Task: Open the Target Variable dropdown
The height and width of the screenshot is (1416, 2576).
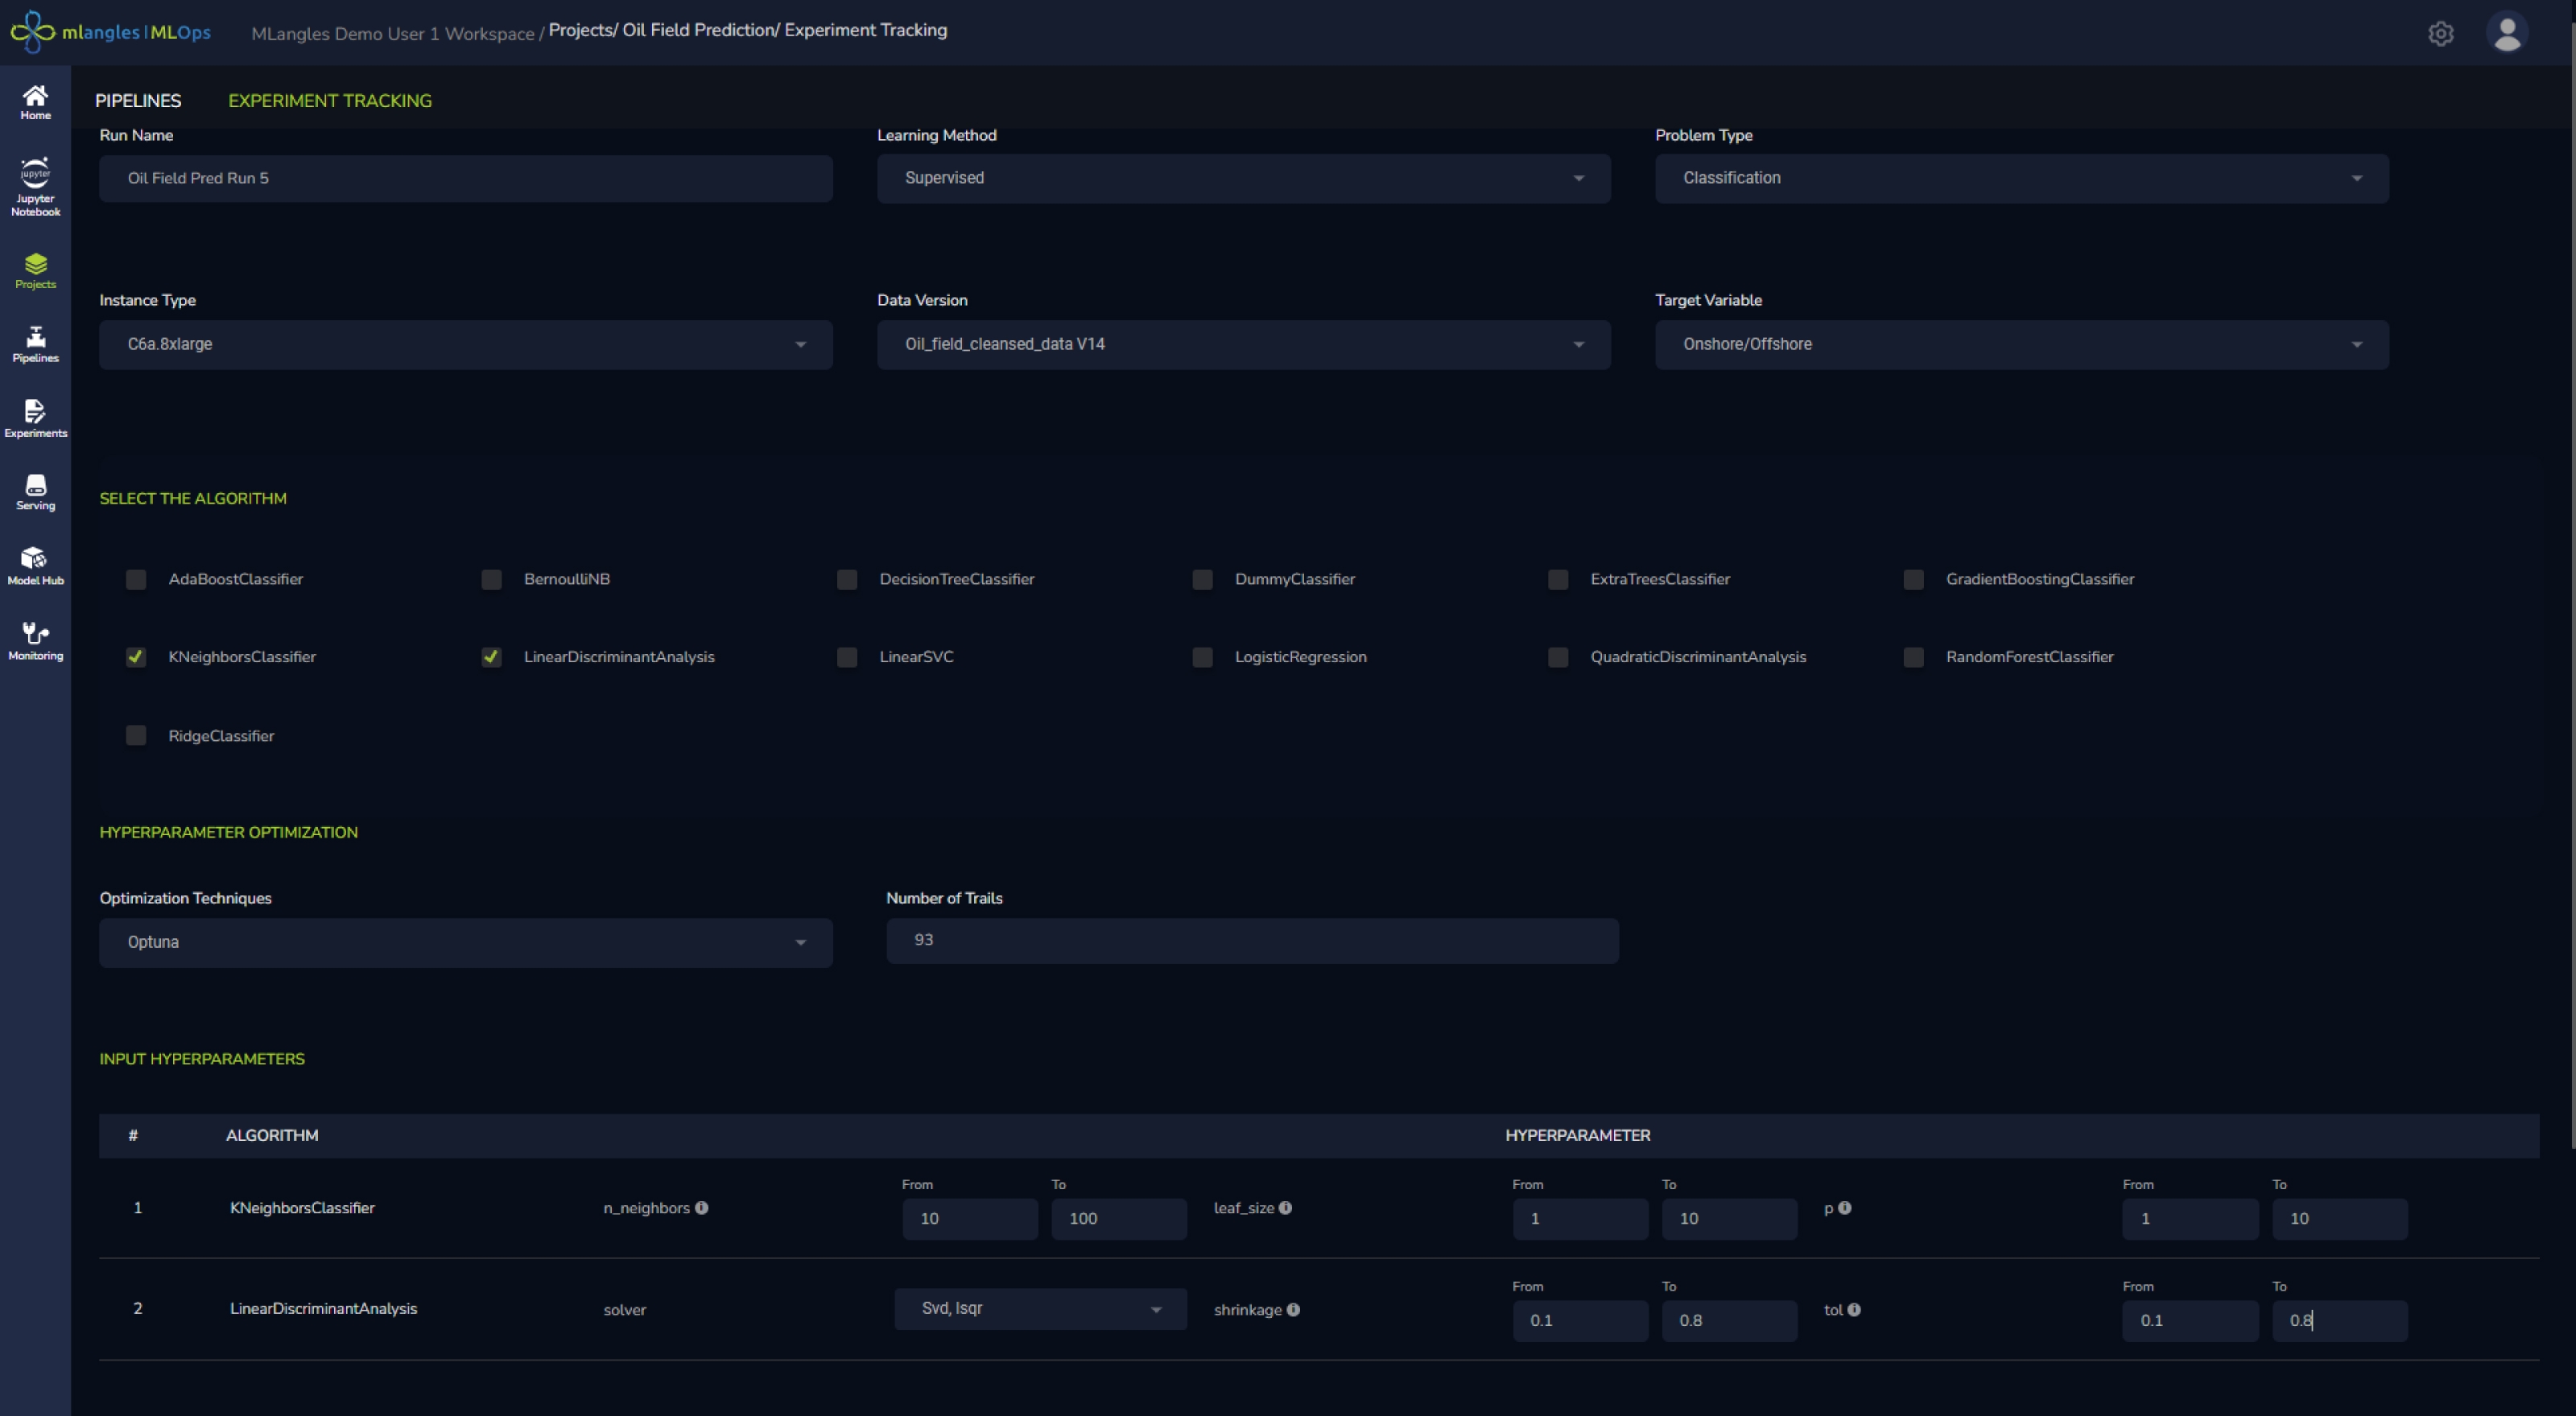Action: click(x=2021, y=345)
